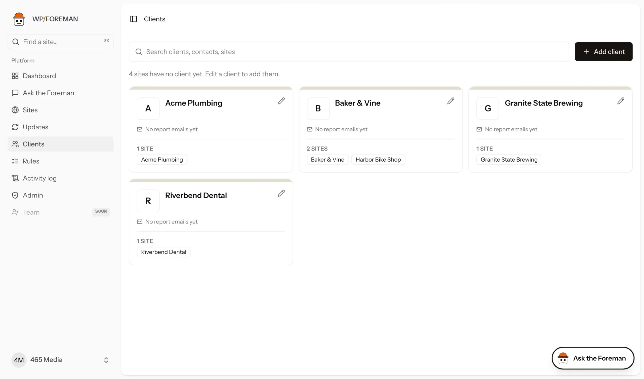
Task: Edit Baker & Vine with pencil icon
Action: (451, 101)
